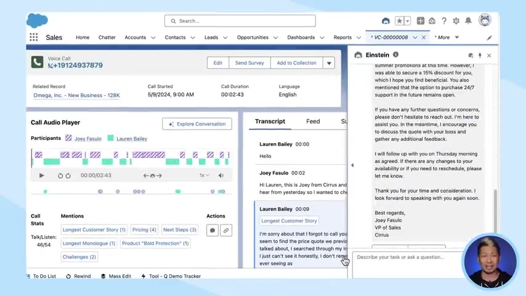Expand the Opportunities dropdown chevron
The height and width of the screenshot is (296, 526).
275,38
